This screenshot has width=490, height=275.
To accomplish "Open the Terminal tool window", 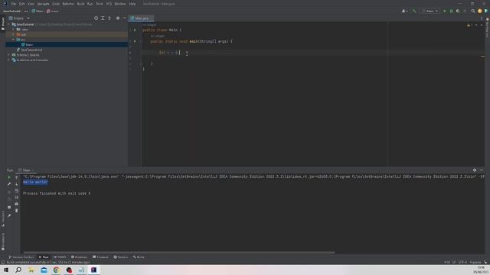I will pos(100,257).
